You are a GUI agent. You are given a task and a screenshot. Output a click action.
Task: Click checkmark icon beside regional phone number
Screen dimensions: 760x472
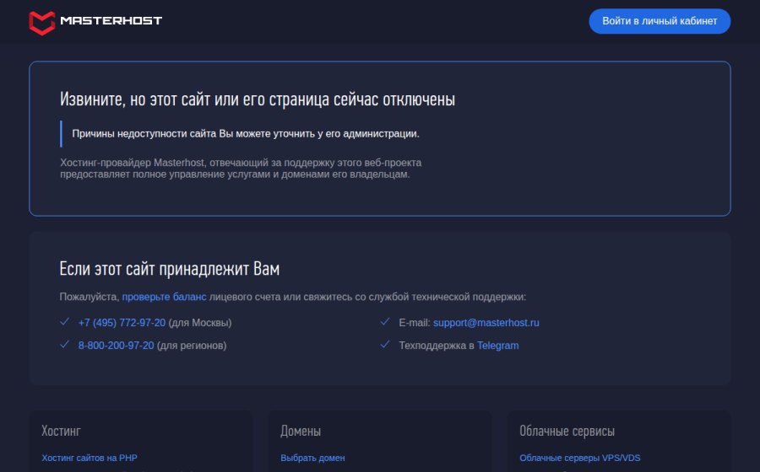64,345
